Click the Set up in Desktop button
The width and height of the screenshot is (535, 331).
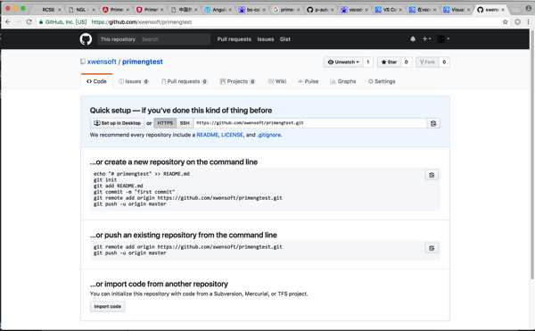(118, 123)
